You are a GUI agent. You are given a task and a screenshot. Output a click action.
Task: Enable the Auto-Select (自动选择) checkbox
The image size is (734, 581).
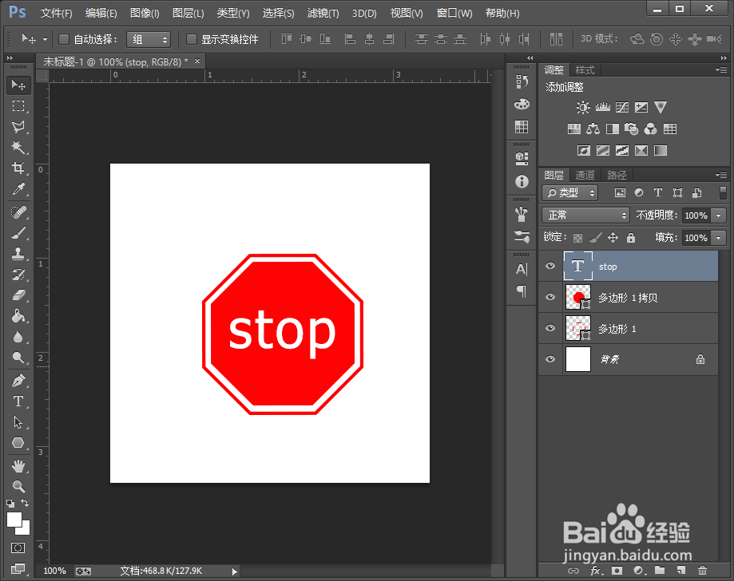(x=64, y=39)
